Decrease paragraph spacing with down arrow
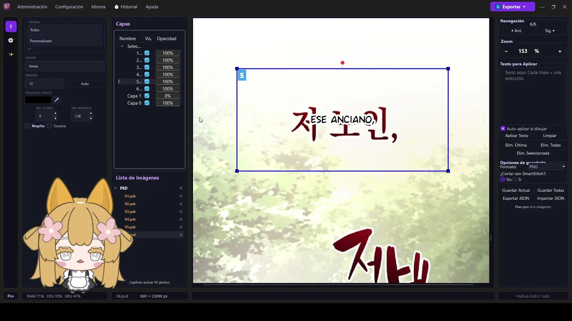 tap(91, 119)
